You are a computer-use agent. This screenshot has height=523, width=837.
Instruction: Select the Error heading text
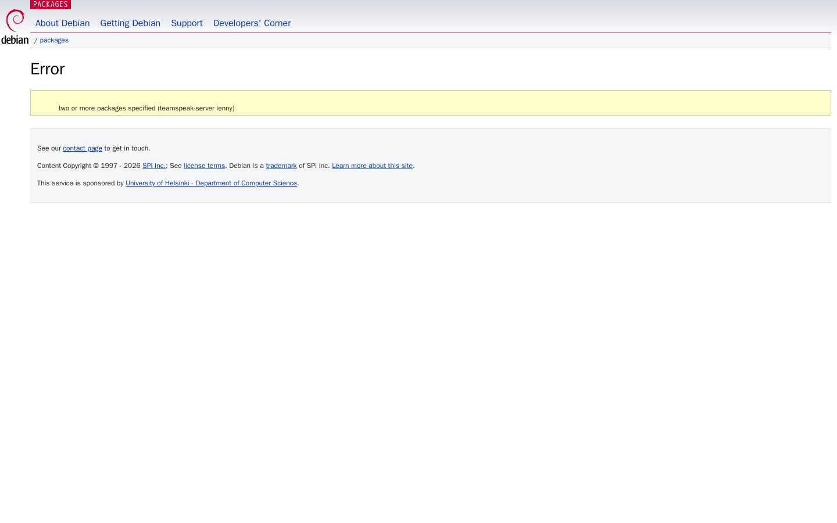coord(48,69)
